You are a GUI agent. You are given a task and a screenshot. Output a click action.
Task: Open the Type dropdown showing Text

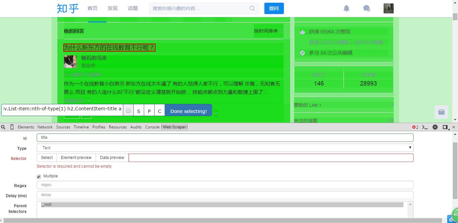[x=225, y=148]
